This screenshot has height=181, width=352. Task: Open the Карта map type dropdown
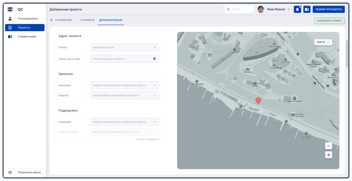323,42
